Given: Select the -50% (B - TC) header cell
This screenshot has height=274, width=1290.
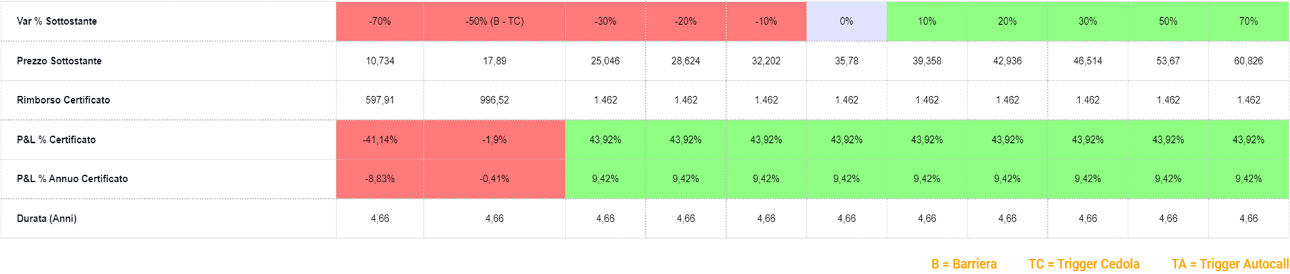Looking at the screenshot, I should click(494, 21).
